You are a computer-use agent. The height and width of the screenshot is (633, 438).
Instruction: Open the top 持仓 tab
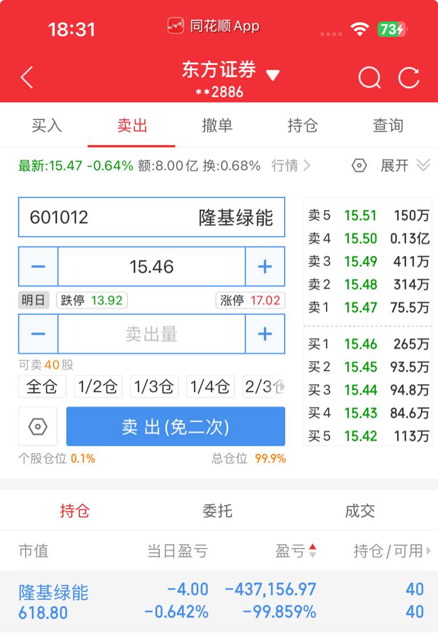pyautogui.click(x=302, y=126)
